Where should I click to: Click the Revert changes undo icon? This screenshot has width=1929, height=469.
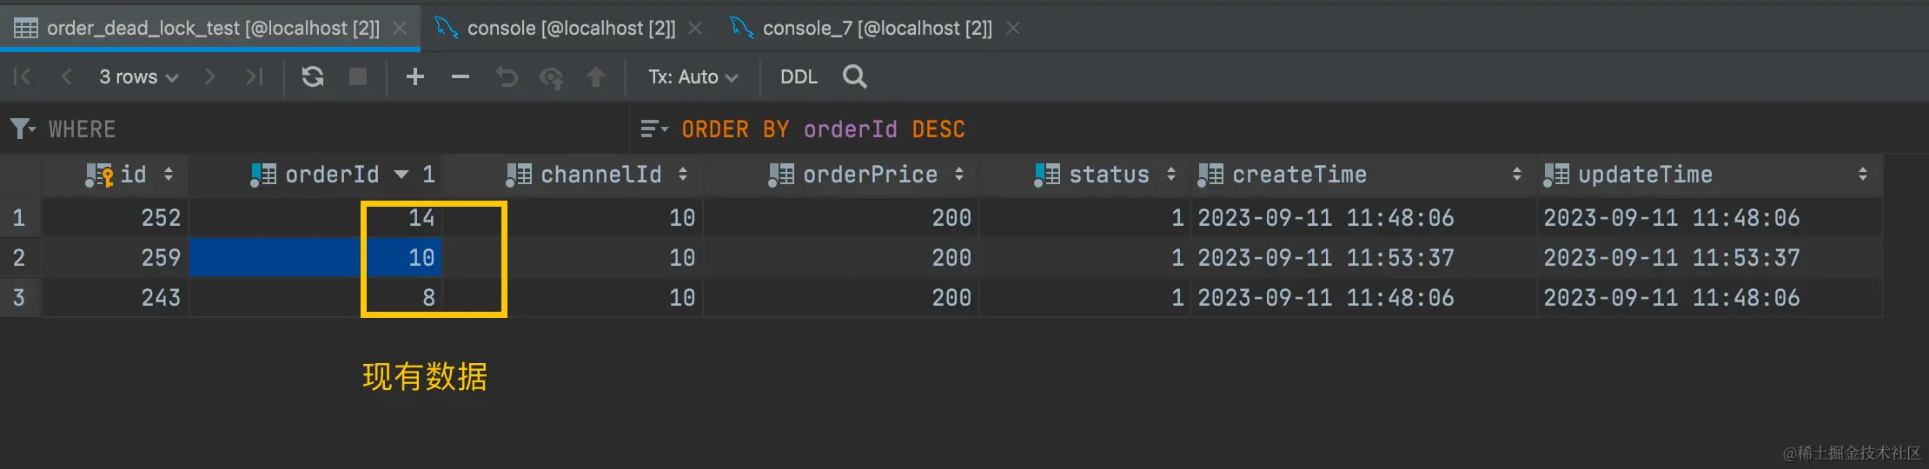(x=506, y=76)
